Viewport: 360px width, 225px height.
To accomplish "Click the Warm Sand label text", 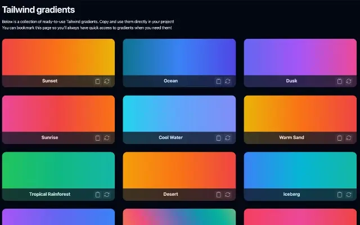I will (291, 137).
